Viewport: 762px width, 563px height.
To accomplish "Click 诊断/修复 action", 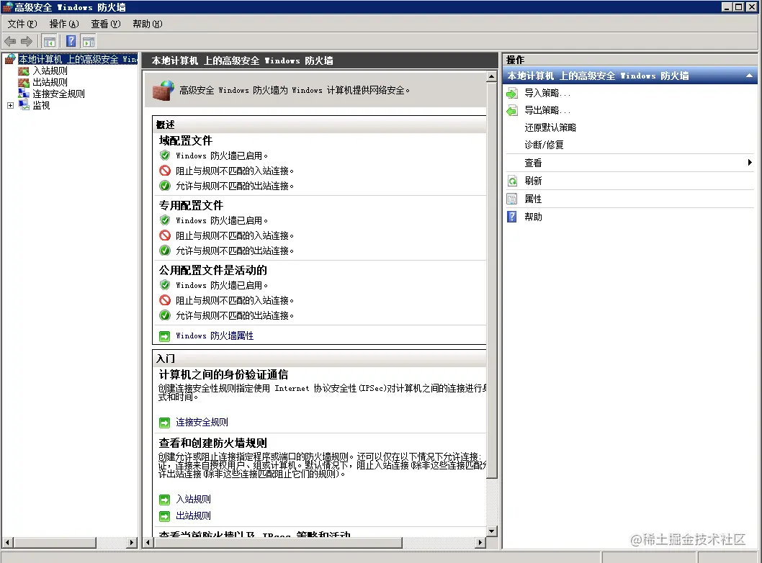I will coord(544,145).
